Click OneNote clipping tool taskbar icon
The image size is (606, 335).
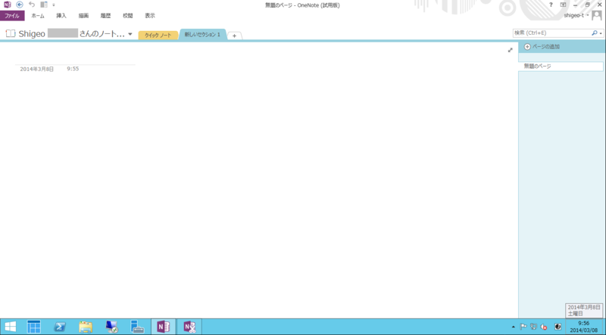189,327
